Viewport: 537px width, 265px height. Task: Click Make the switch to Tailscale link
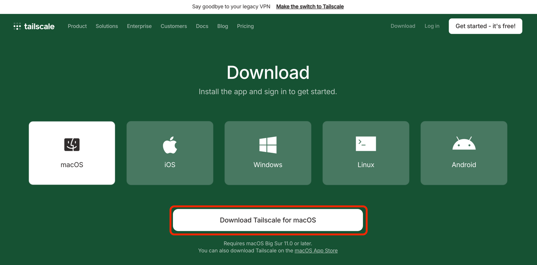pyautogui.click(x=310, y=6)
